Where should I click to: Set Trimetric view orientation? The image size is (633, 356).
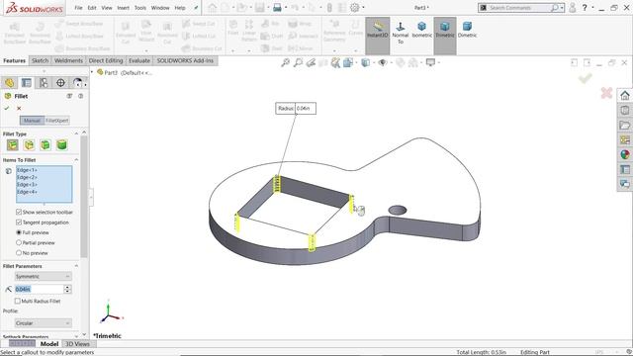444,36
